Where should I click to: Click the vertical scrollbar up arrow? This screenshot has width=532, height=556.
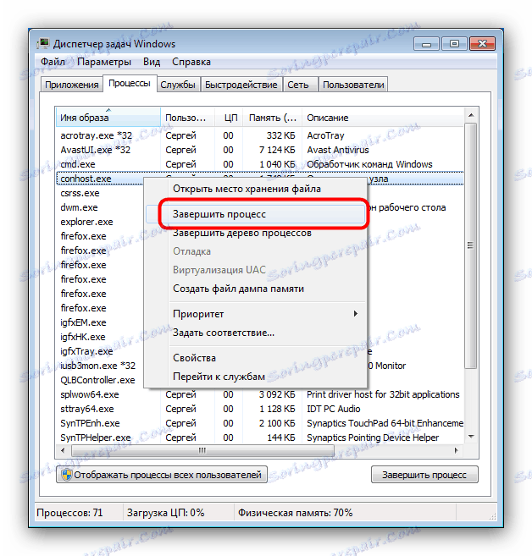471,115
